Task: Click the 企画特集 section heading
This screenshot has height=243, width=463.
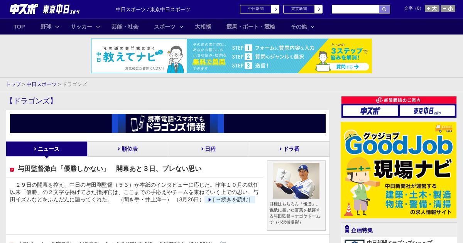Action: pos(362,230)
